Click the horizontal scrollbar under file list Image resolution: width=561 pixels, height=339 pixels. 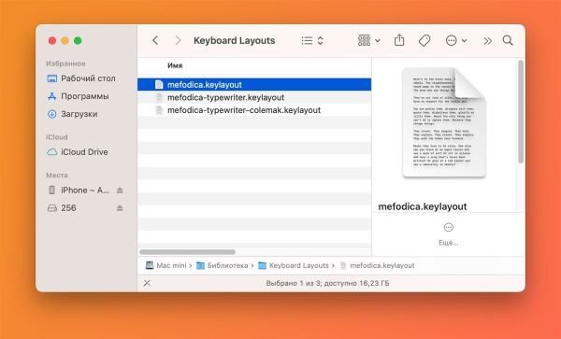[188, 252]
